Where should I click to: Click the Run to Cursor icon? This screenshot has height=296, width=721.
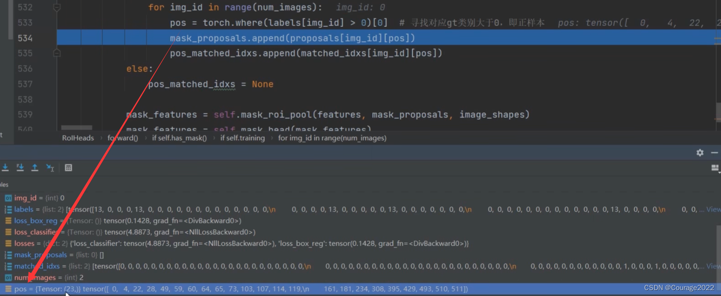(x=50, y=167)
